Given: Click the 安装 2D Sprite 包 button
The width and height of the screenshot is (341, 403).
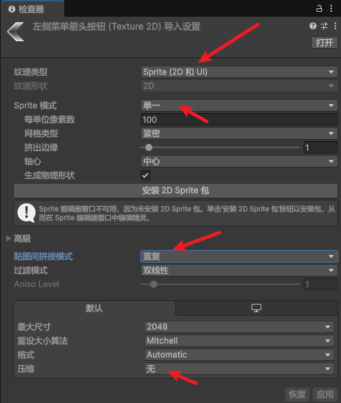Looking at the screenshot, I should coord(175,191).
